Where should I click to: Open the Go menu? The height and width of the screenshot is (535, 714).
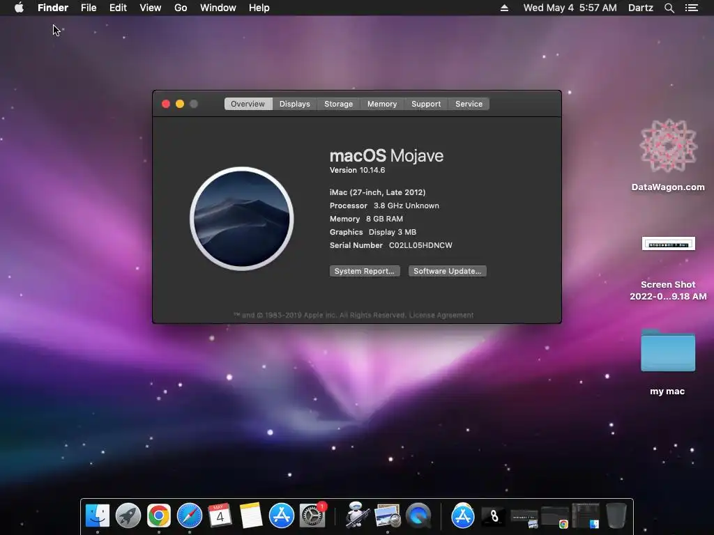pyautogui.click(x=181, y=8)
